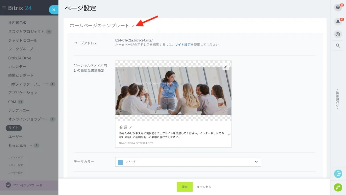
Task: Open the chat messages icon in right bar
Action: (338, 34)
